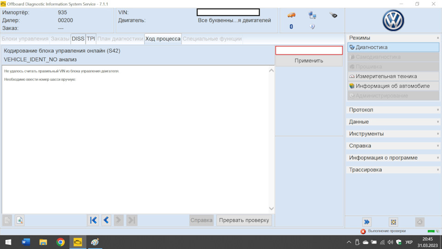
Task: Open the Paint app in taskbar
Action: 95,242
